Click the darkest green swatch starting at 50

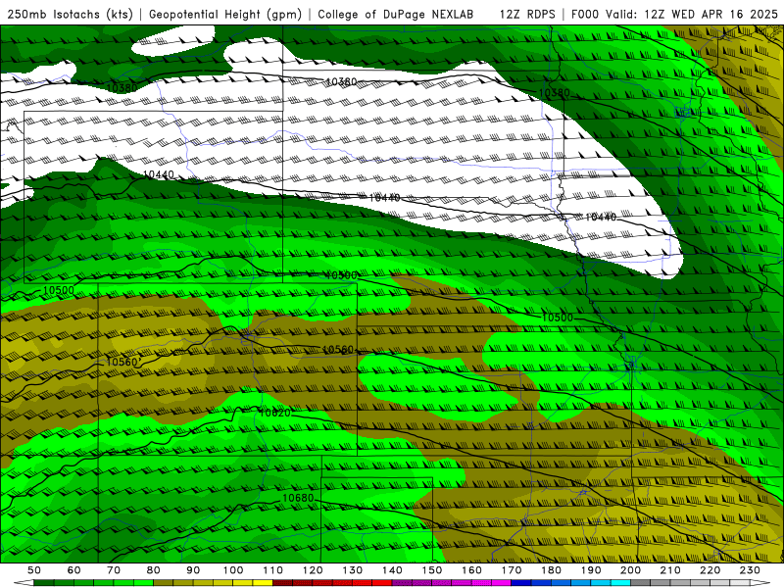click(x=44, y=583)
